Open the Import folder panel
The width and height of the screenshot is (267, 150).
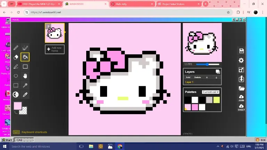(x=241, y=88)
